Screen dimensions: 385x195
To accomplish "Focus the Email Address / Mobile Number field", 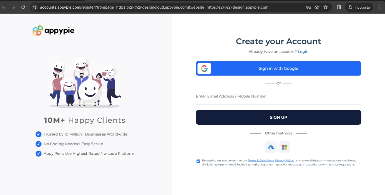I will coord(278,97).
